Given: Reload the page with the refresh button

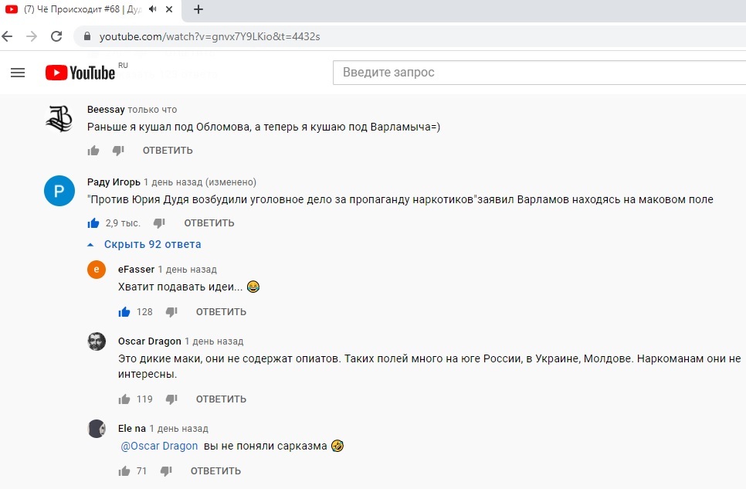Looking at the screenshot, I should click(x=56, y=36).
